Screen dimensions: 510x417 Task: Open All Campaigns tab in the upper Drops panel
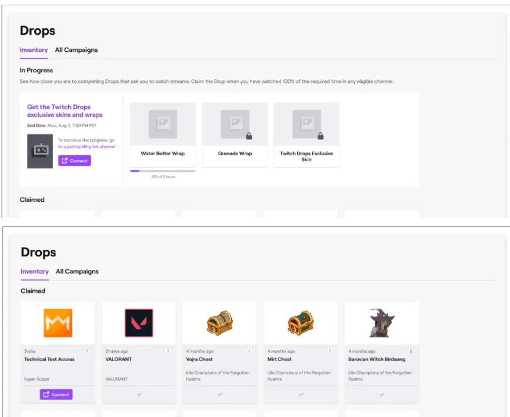point(76,50)
